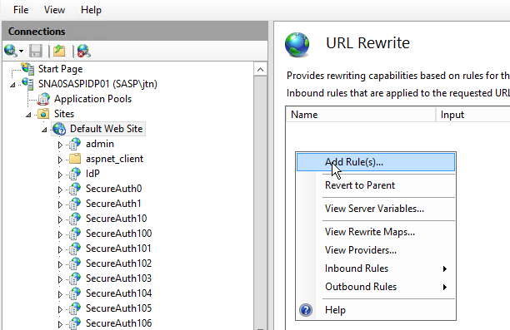510x330 pixels.
Task: Select SecureAuth103 in the tree
Action: click(x=118, y=278)
